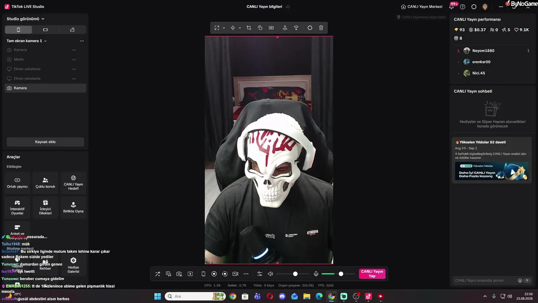This screenshot has height=303, width=538.
Task: Mute the microphone
Action: pos(316,274)
